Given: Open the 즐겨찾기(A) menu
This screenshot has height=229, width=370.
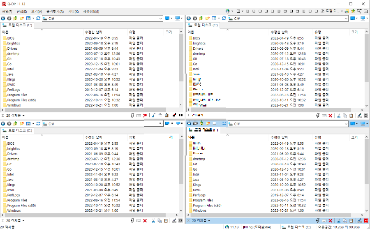Looking at the screenshot, I should click(x=55, y=12).
